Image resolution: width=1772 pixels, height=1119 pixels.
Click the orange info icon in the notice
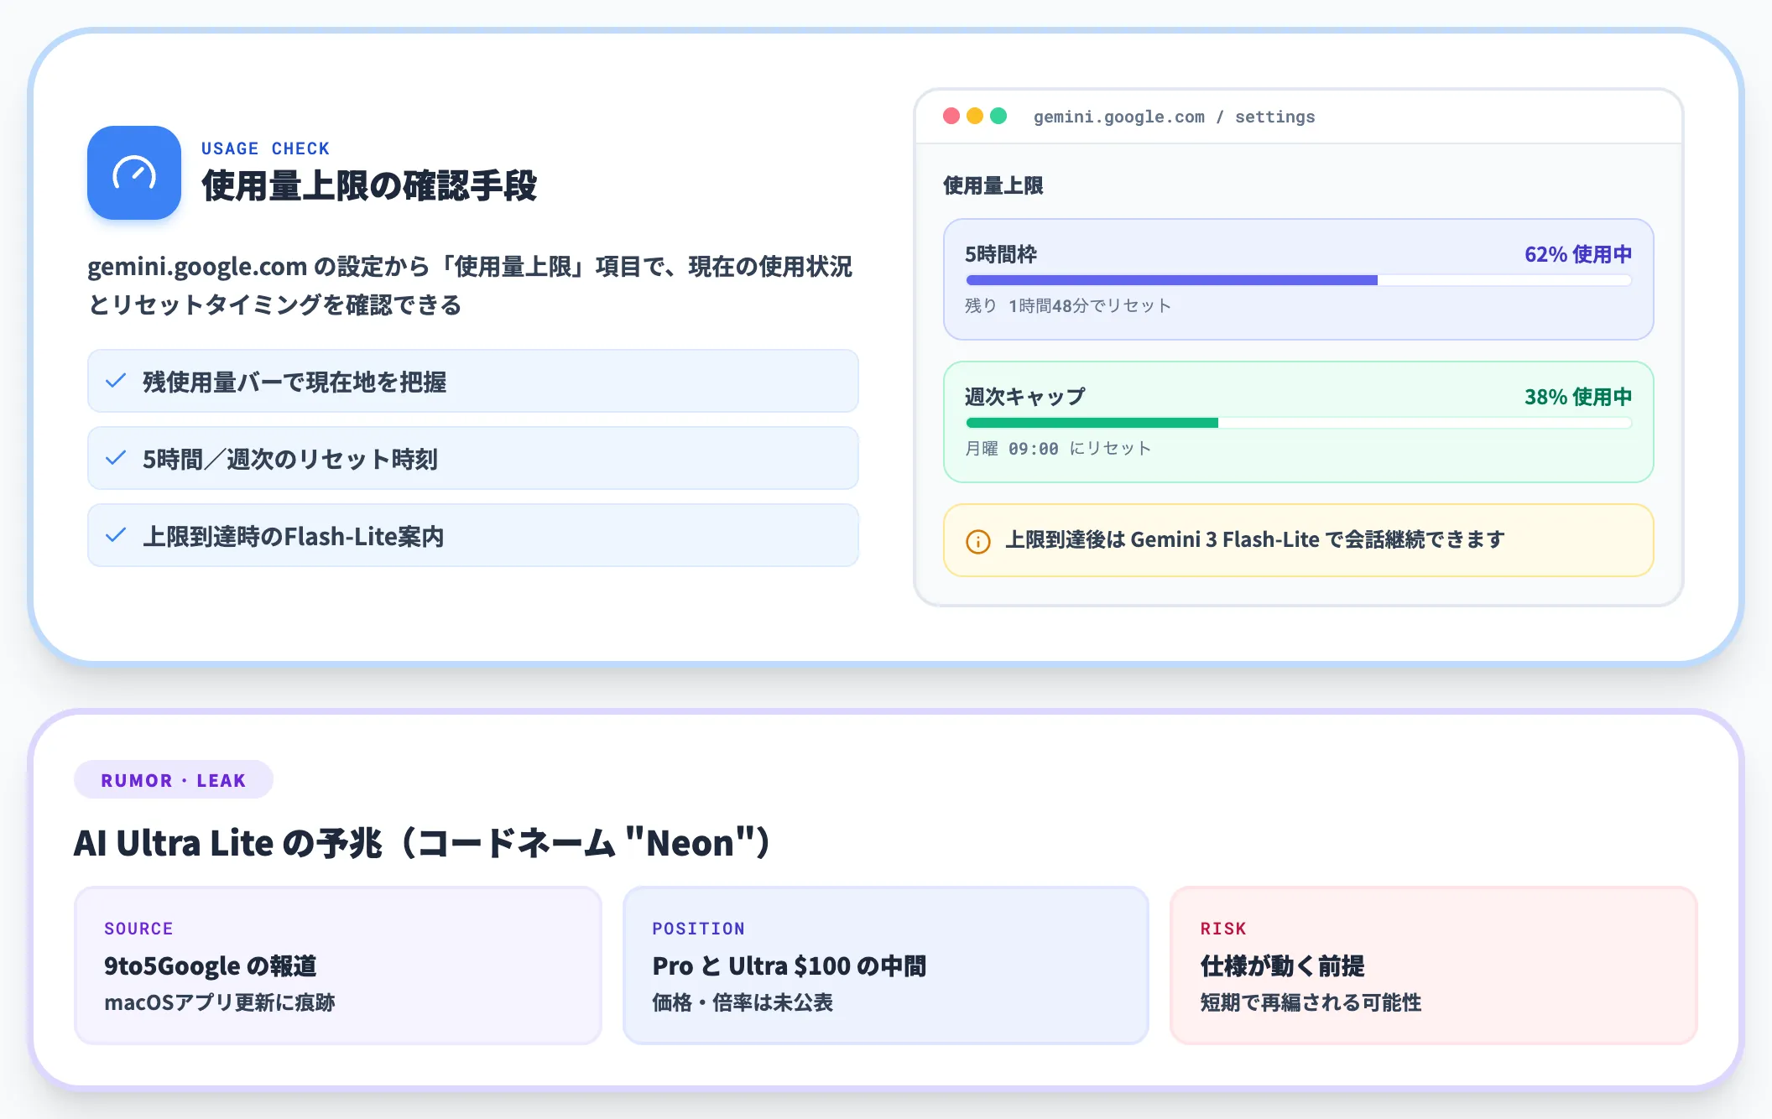point(978,541)
